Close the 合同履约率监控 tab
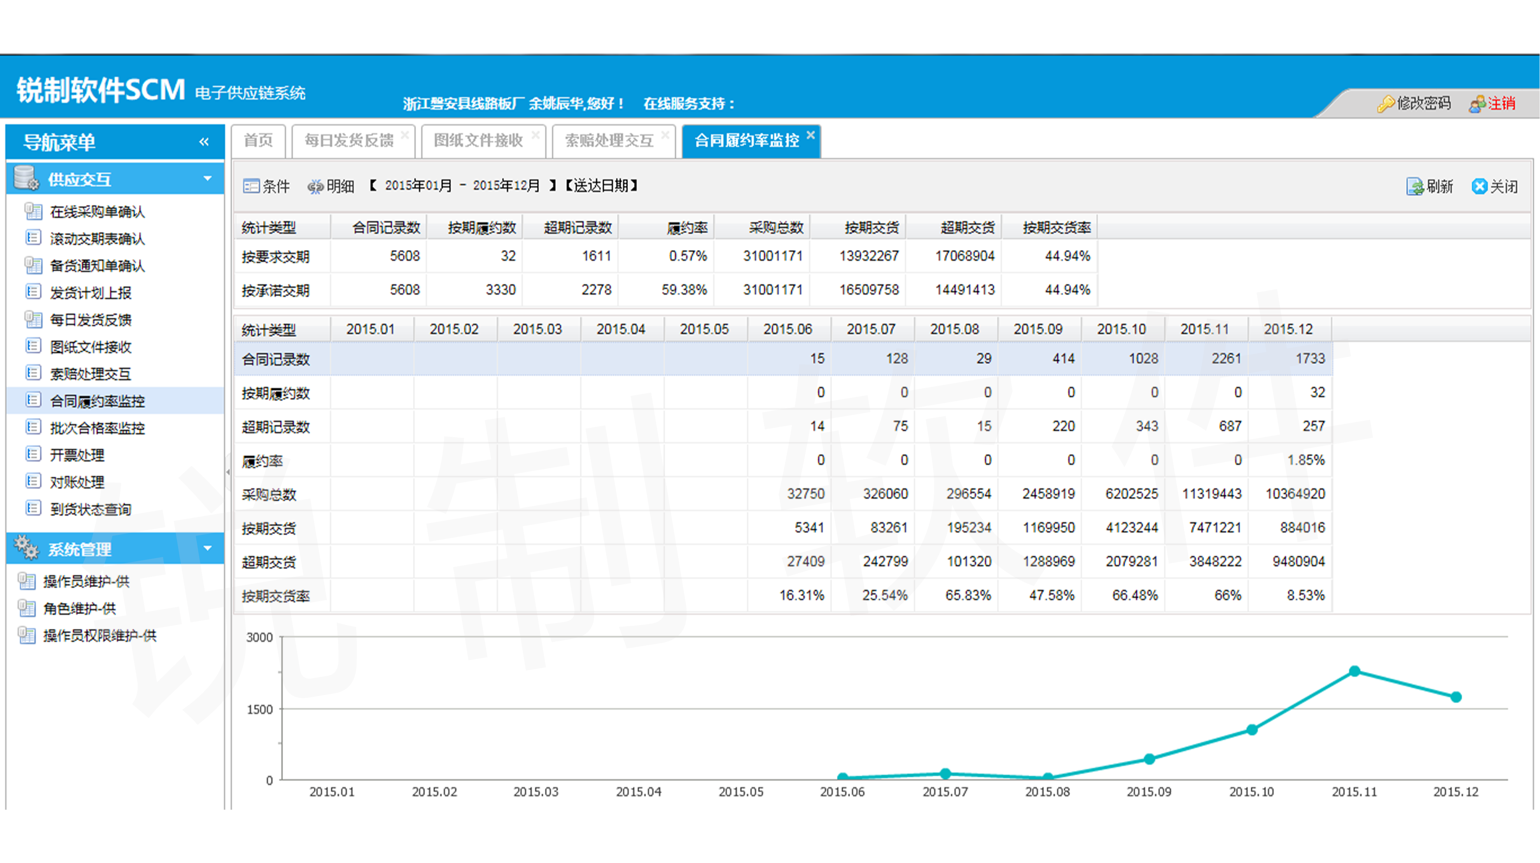Screen dimensions: 1540x863 coord(811,135)
